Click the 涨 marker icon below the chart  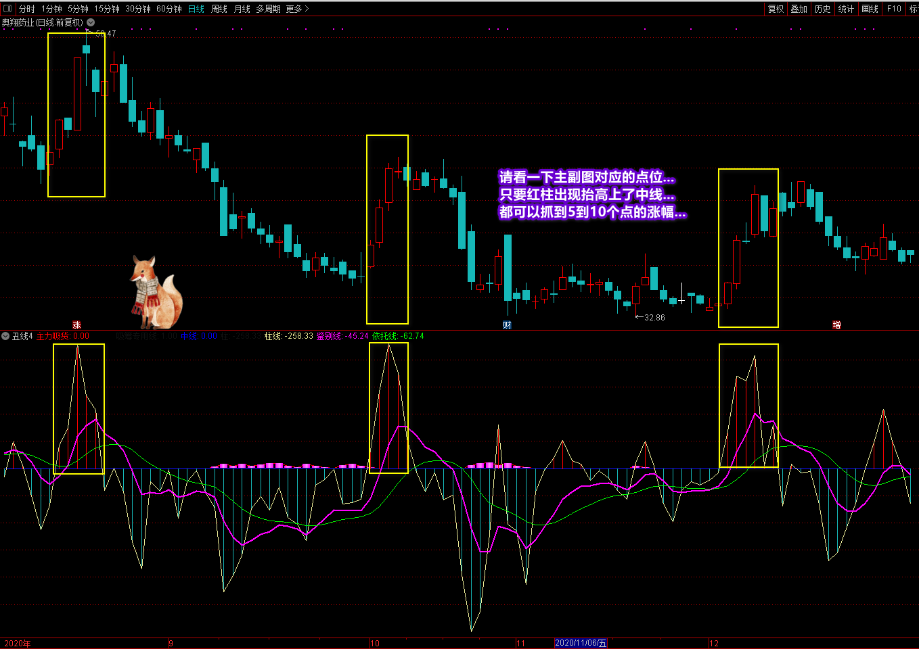[76, 325]
